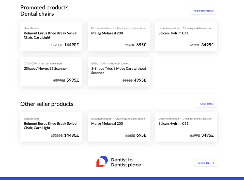Click Decontamination tag on other seller Scican card

(169, 119)
